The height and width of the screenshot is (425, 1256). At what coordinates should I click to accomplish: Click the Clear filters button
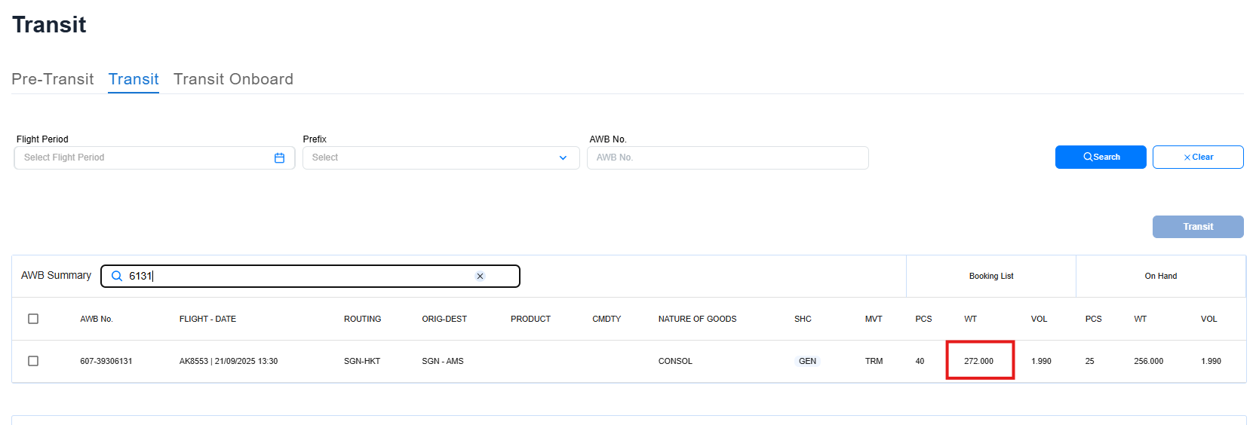tap(1197, 157)
